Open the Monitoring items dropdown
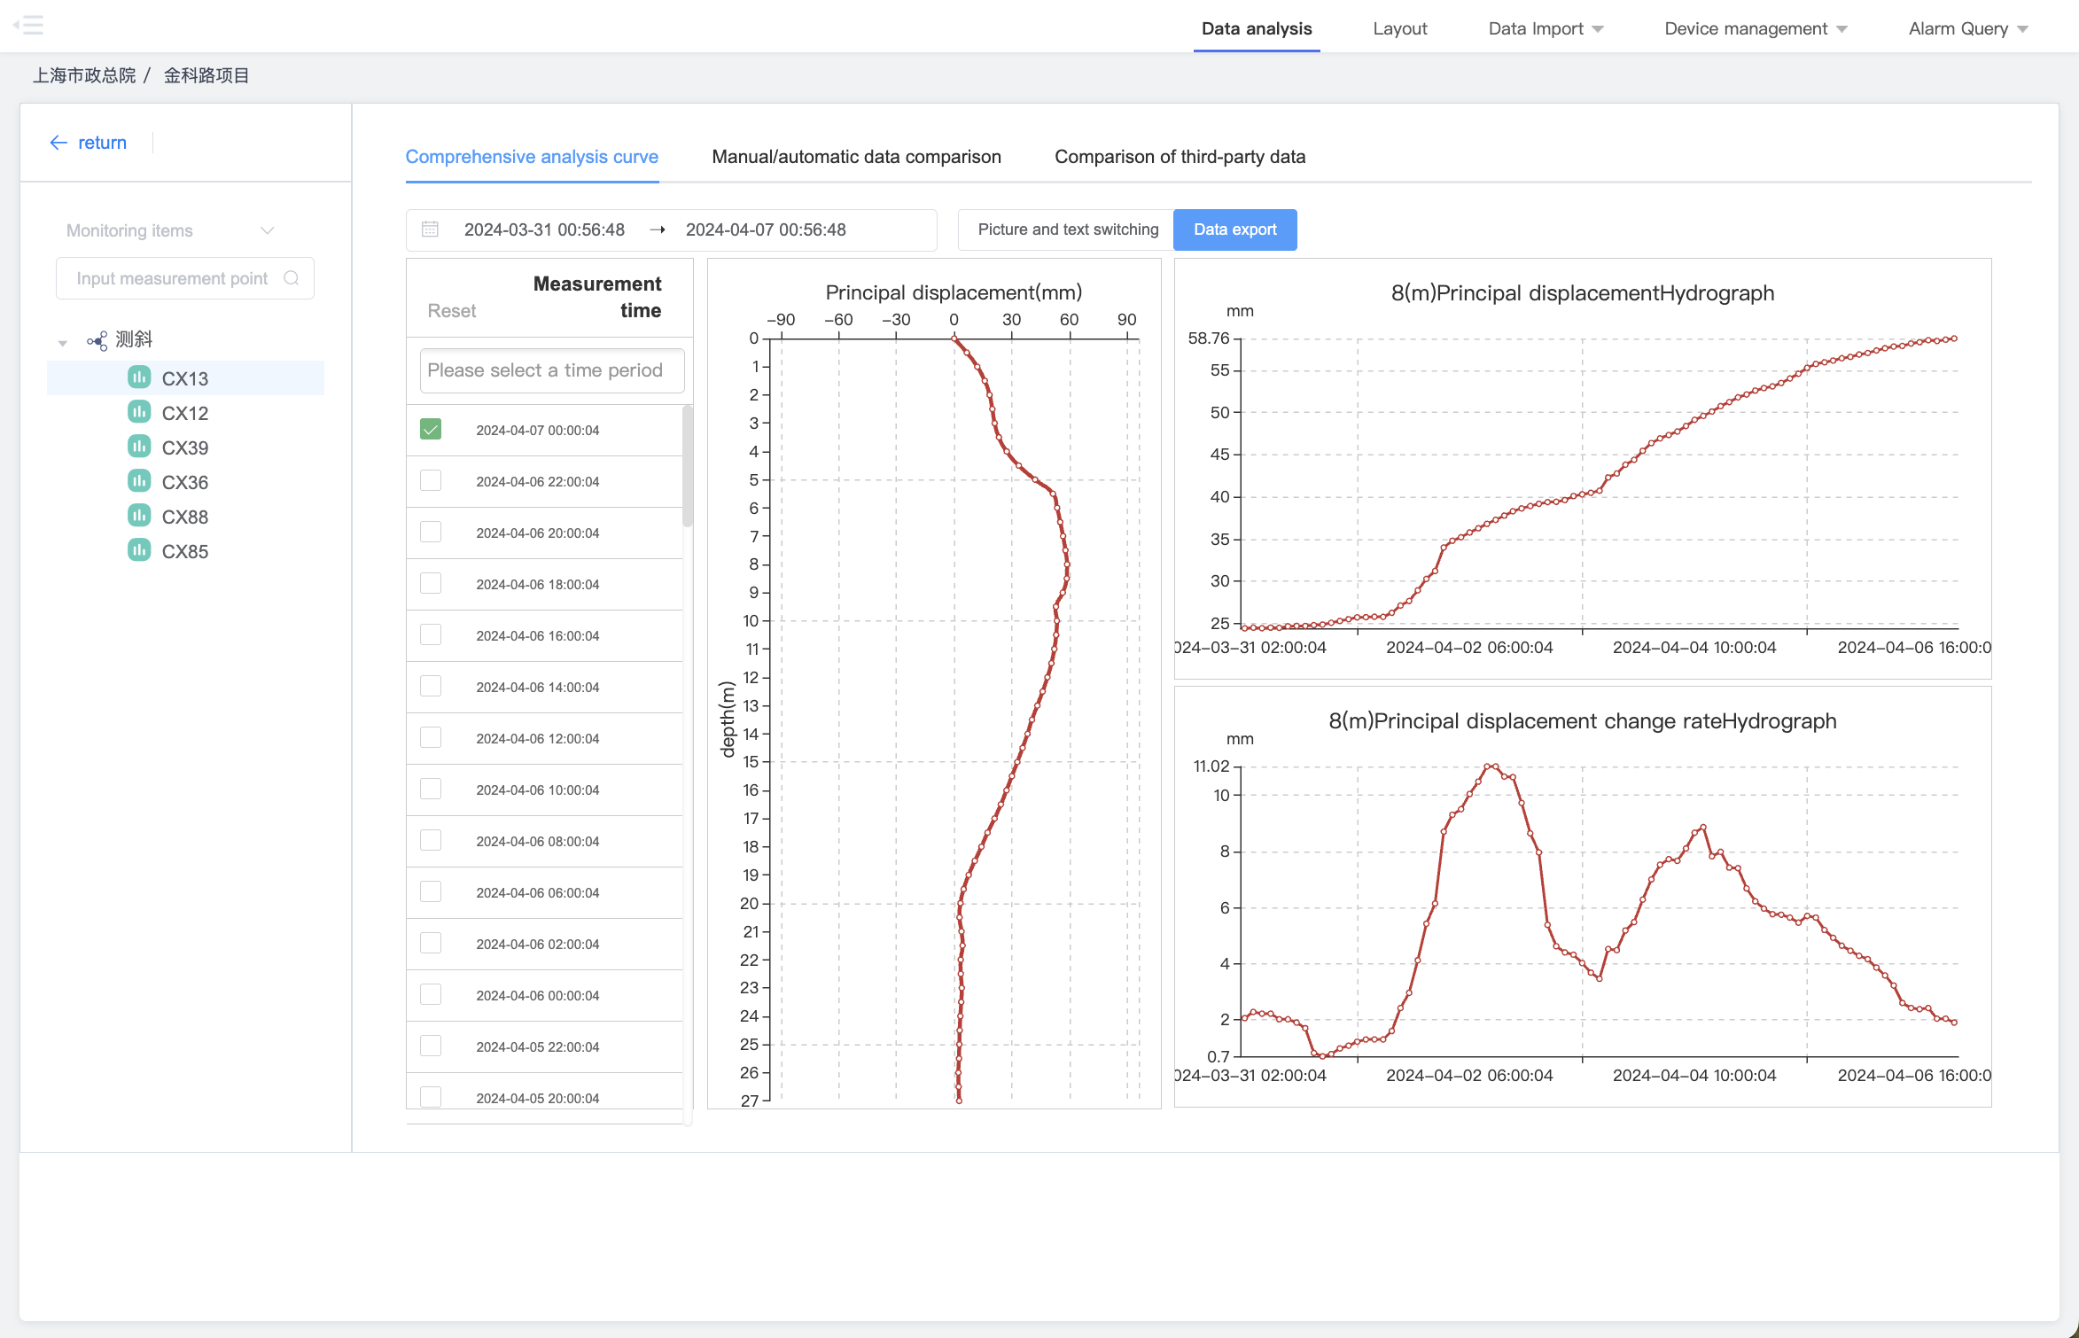 pos(171,230)
